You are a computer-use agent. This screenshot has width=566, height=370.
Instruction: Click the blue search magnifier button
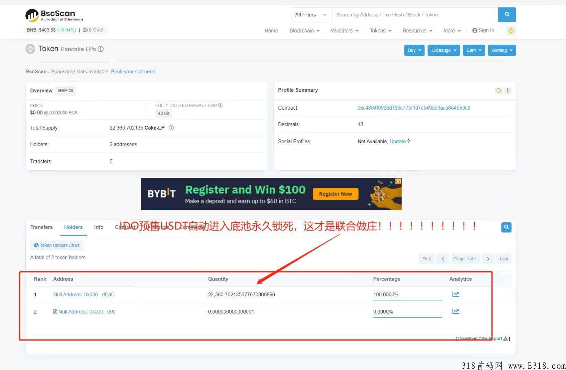(x=507, y=15)
